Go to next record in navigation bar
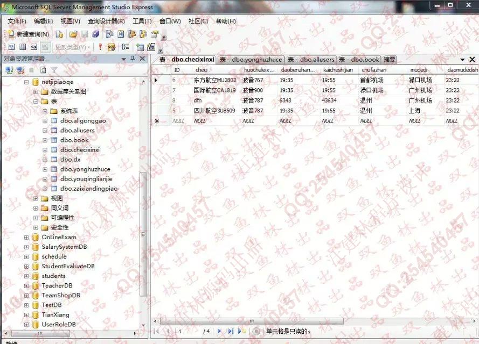Screen dimensions: 479x344 [219, 331]
